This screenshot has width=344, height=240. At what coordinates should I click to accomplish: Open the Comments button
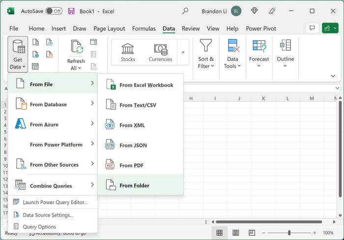[312, 28]
